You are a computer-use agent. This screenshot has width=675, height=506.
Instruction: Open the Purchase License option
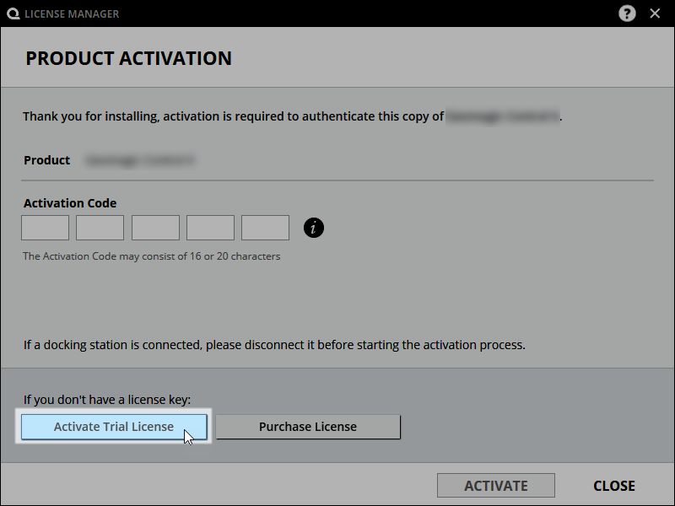[x=308, y=427]
